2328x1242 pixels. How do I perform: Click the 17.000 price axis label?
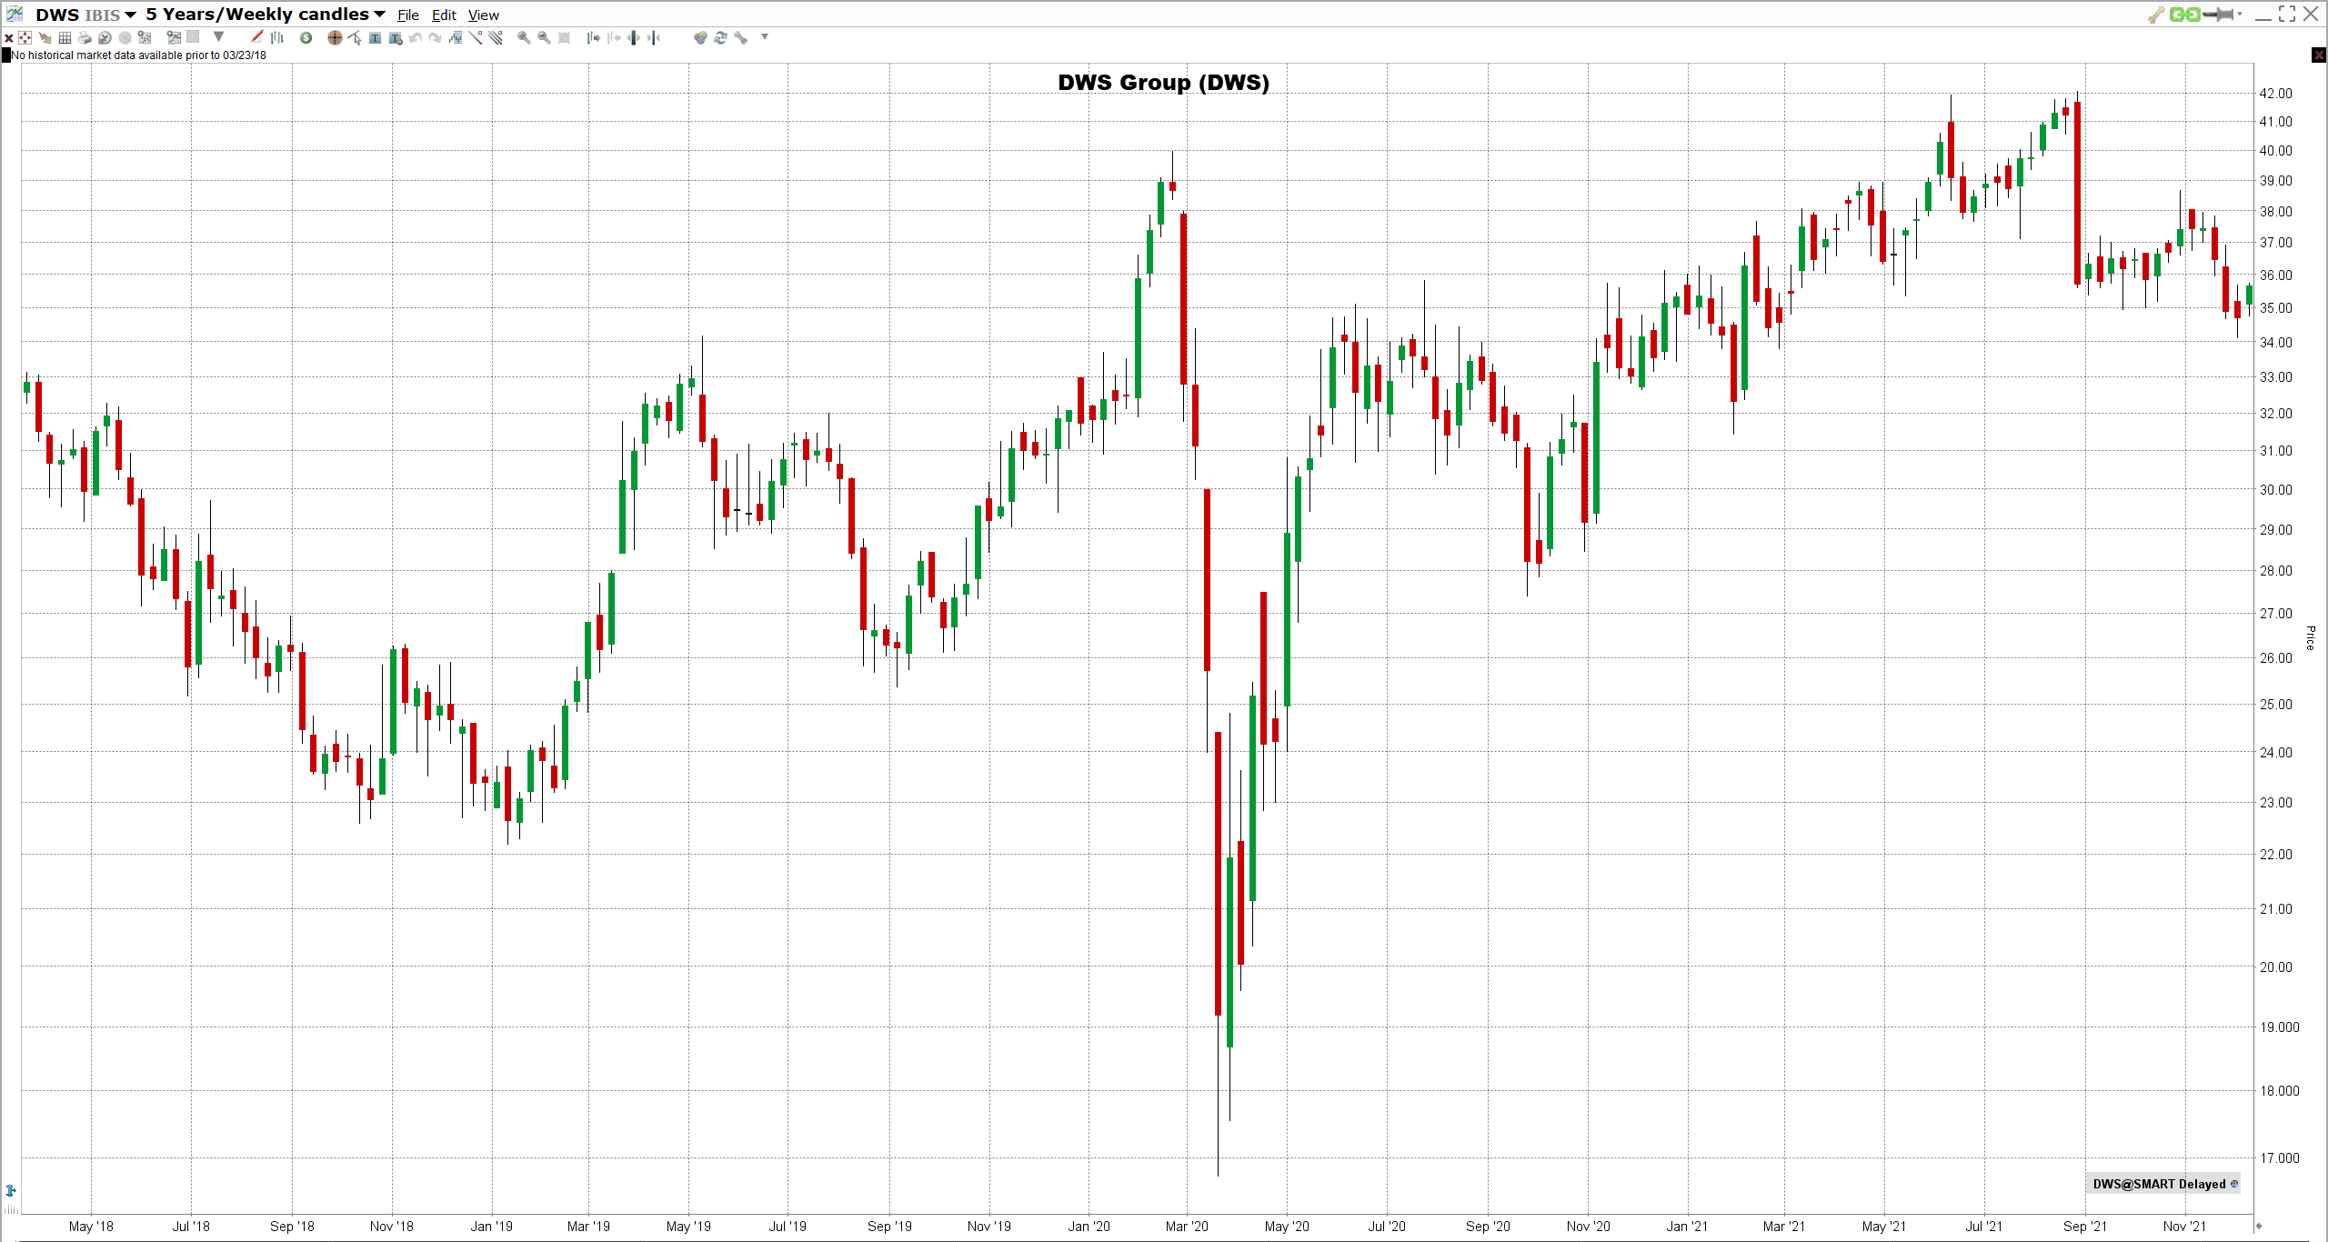(2279, 1158)
